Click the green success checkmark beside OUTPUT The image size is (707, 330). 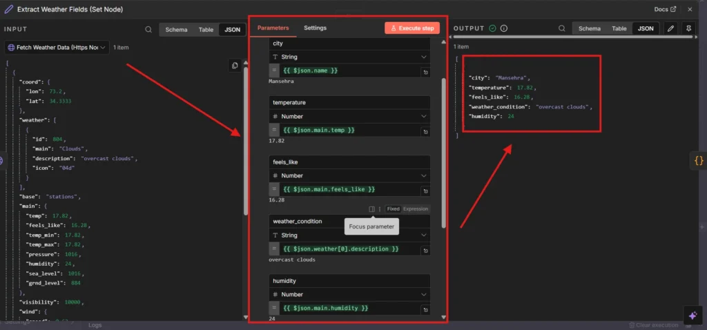click(x=493, y=28)
